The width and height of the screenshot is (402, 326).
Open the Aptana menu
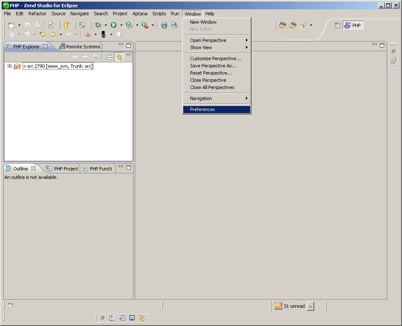click(x=140, y=14)
